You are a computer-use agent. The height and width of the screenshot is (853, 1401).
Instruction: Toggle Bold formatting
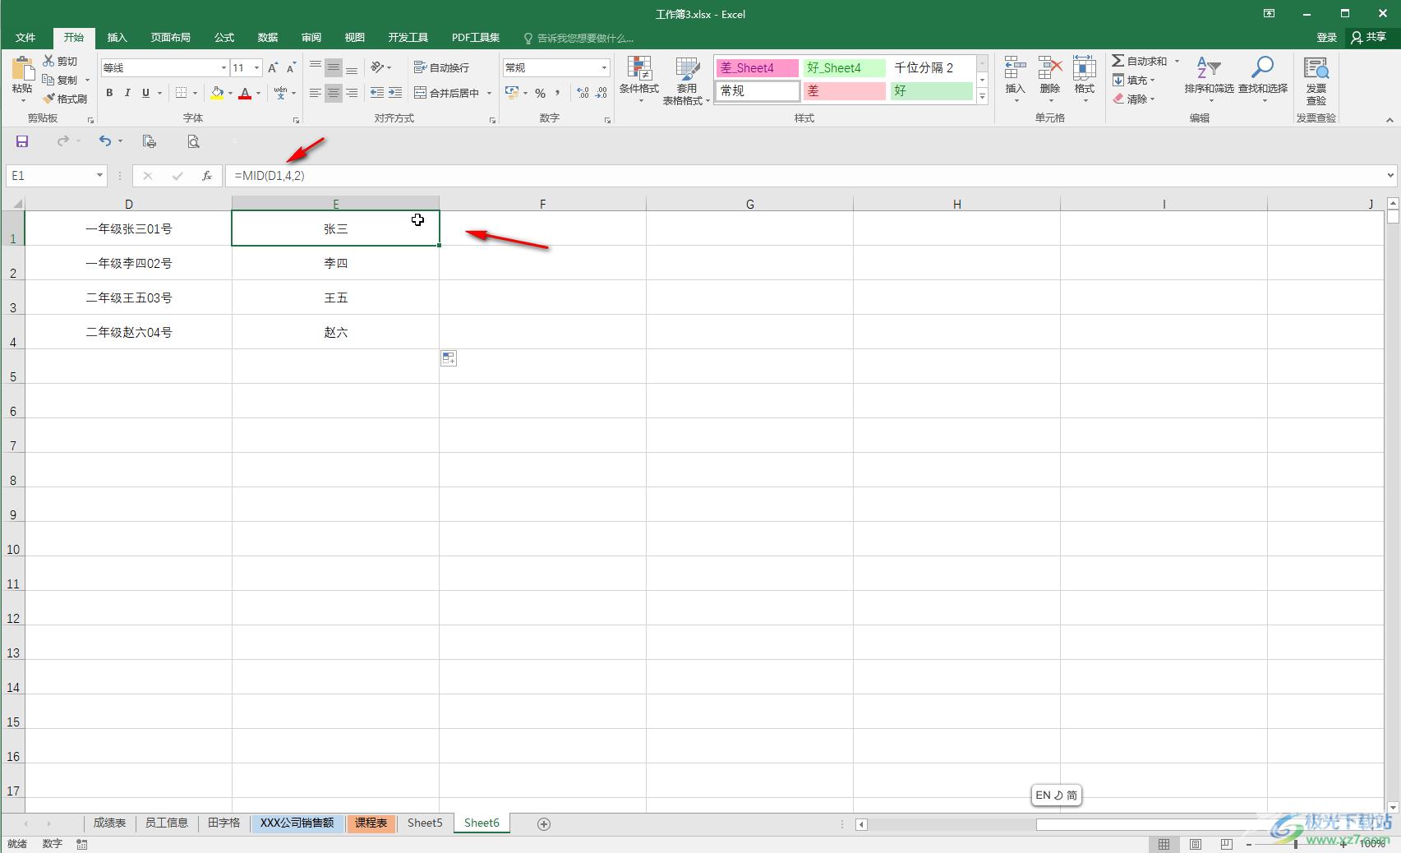(109, 93)
